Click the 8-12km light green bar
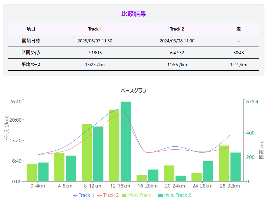267x201 pixels. coord(87,153)
